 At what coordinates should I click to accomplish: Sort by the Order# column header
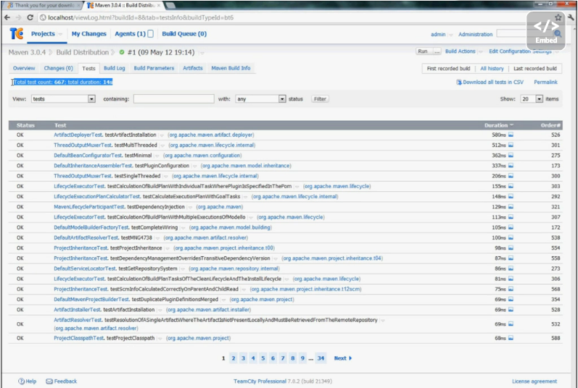point(550,125)
